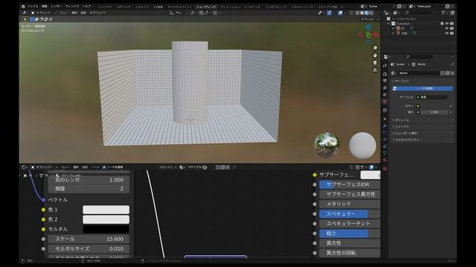
Task: Toggle viewport overlays button
Action: (x=341, y=13)
